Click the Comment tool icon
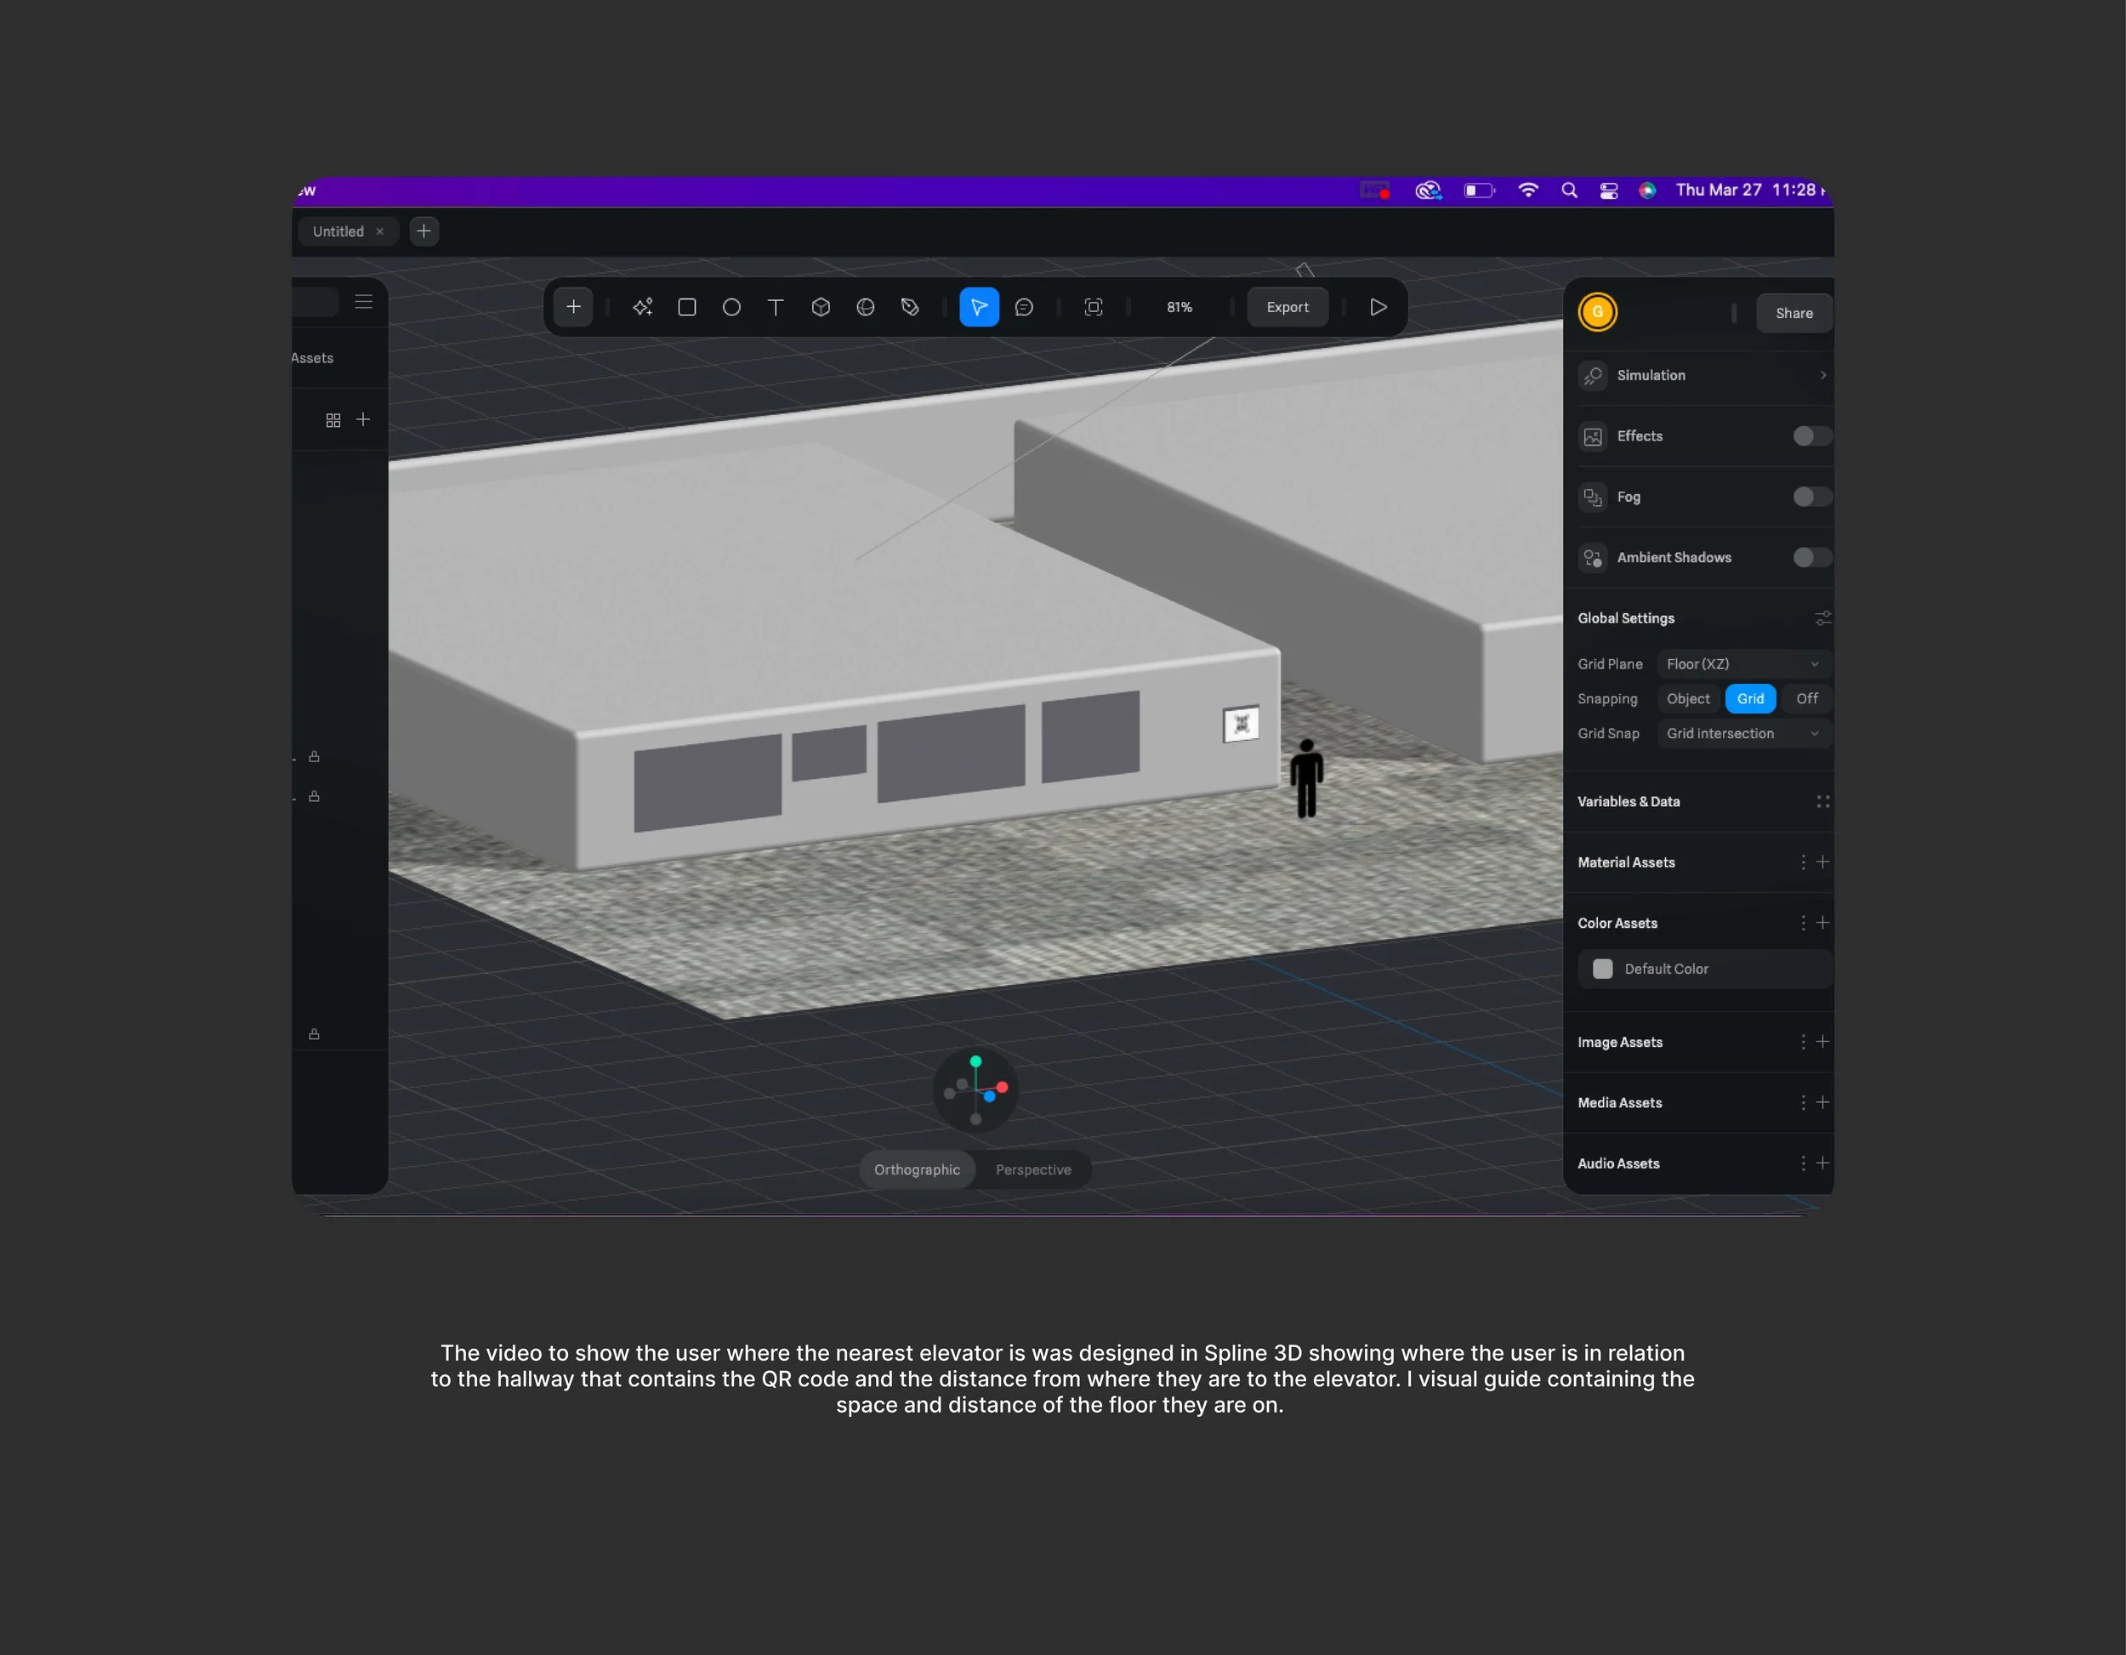The height and width of the screenshot is (1655, 2126). tap(1024, 308)
